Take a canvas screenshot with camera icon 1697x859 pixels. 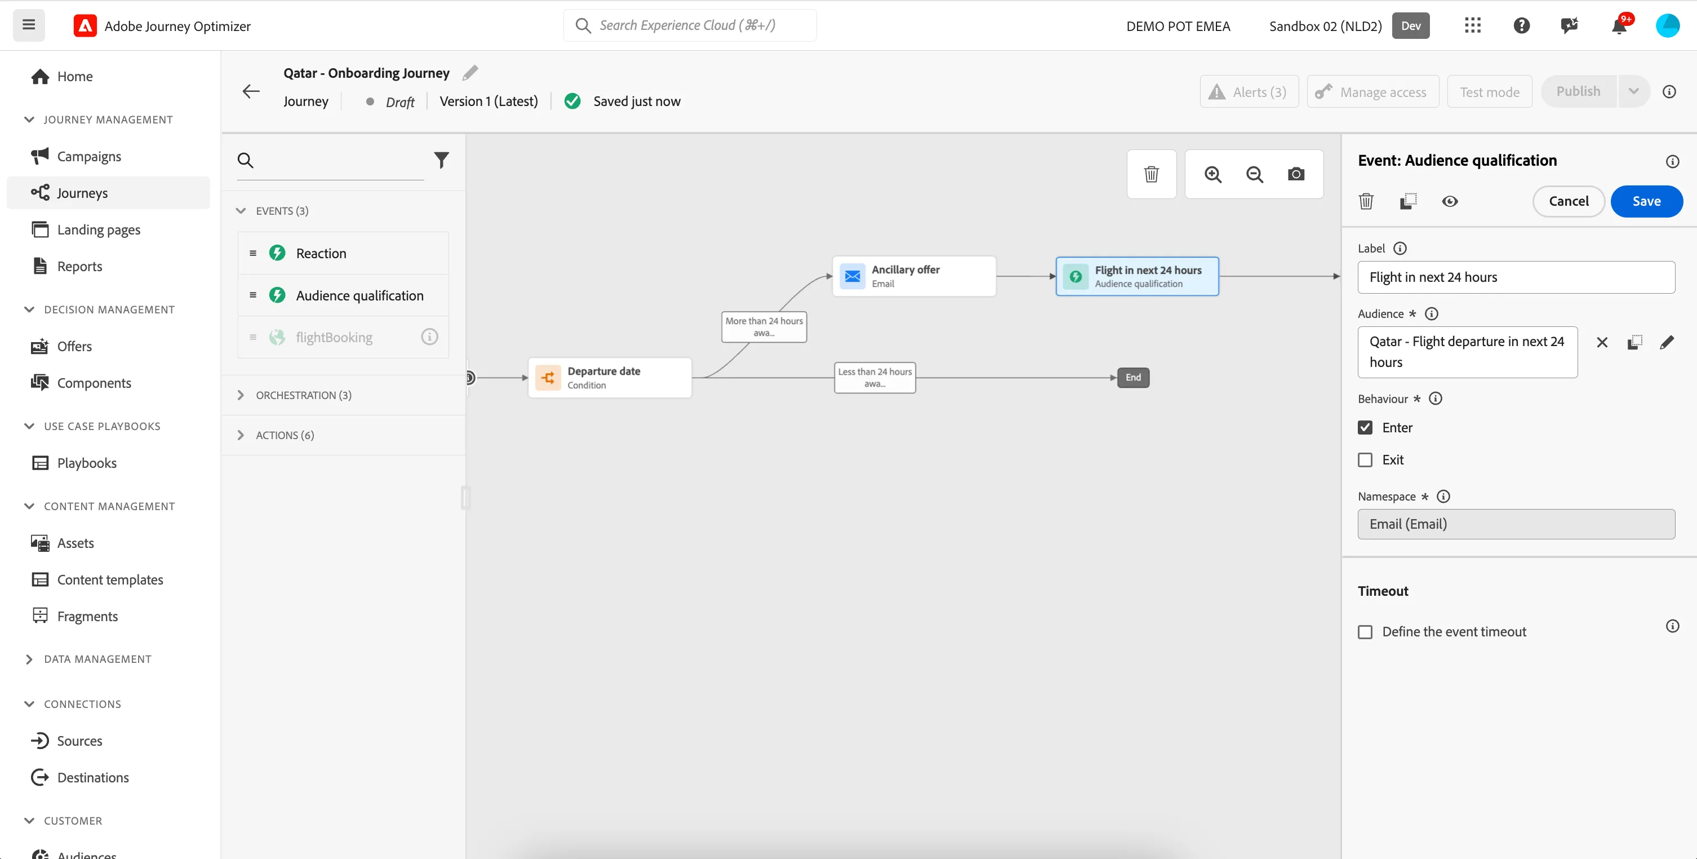click(x=1296, y=174)
